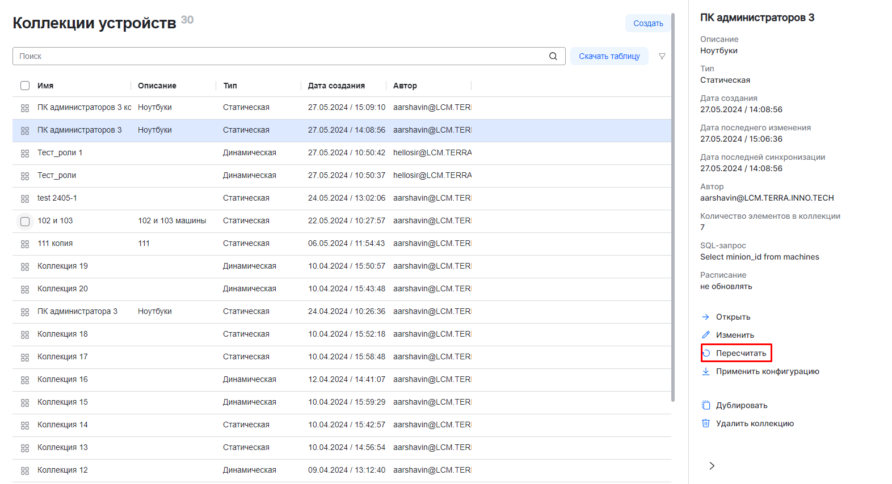
Task: Click the pencil icon next to Изменить
Action: click(706, 335)
